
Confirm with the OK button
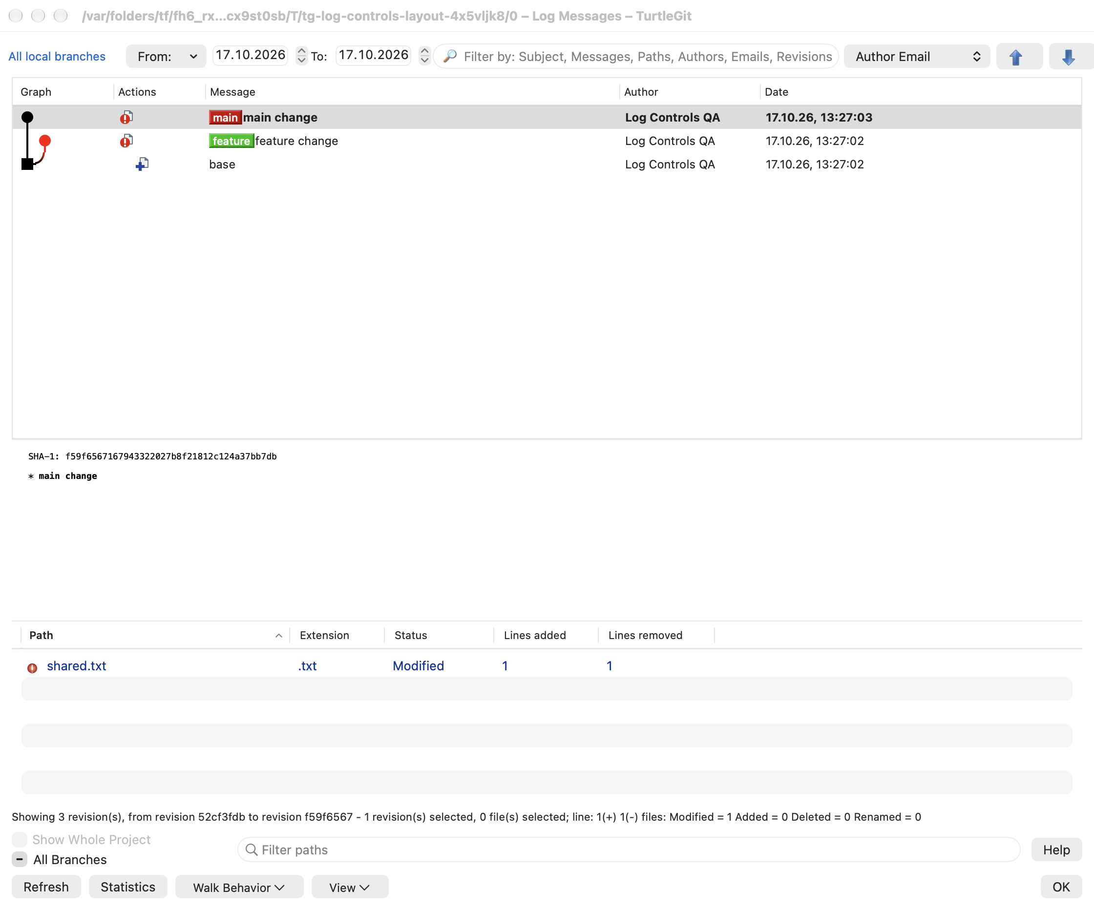1061,887
